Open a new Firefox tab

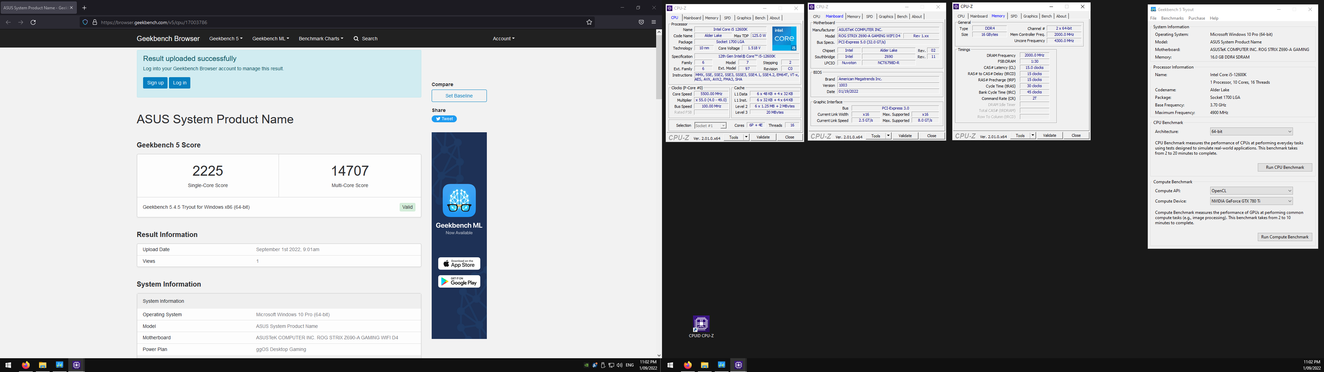tap(84, 8)
